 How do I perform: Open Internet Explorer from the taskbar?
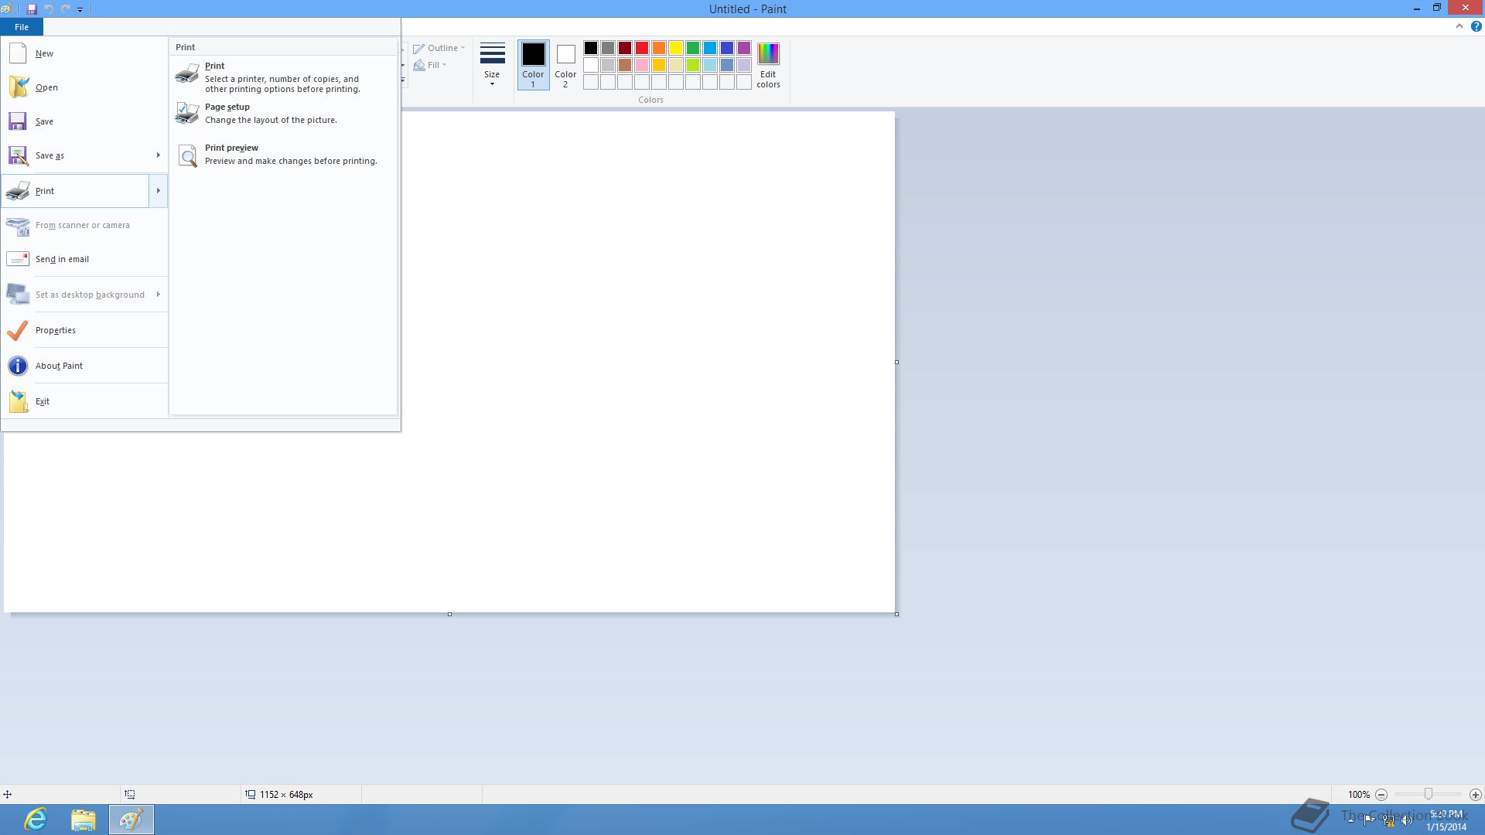point(36,820)
